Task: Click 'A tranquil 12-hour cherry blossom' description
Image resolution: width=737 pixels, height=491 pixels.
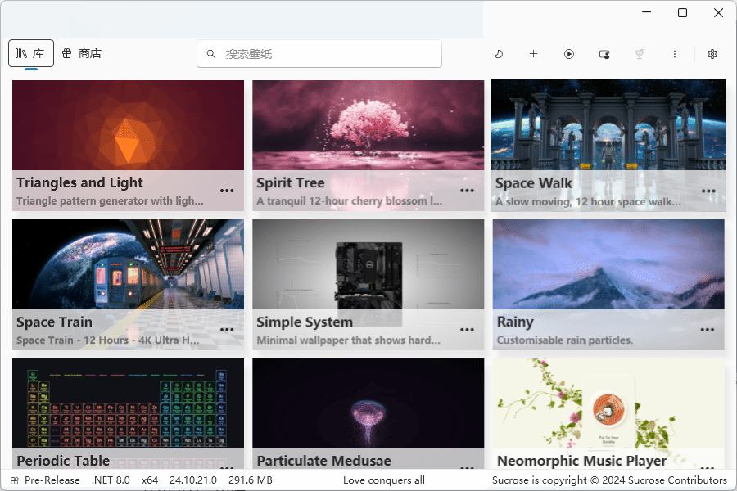Action: click(349, 201)
